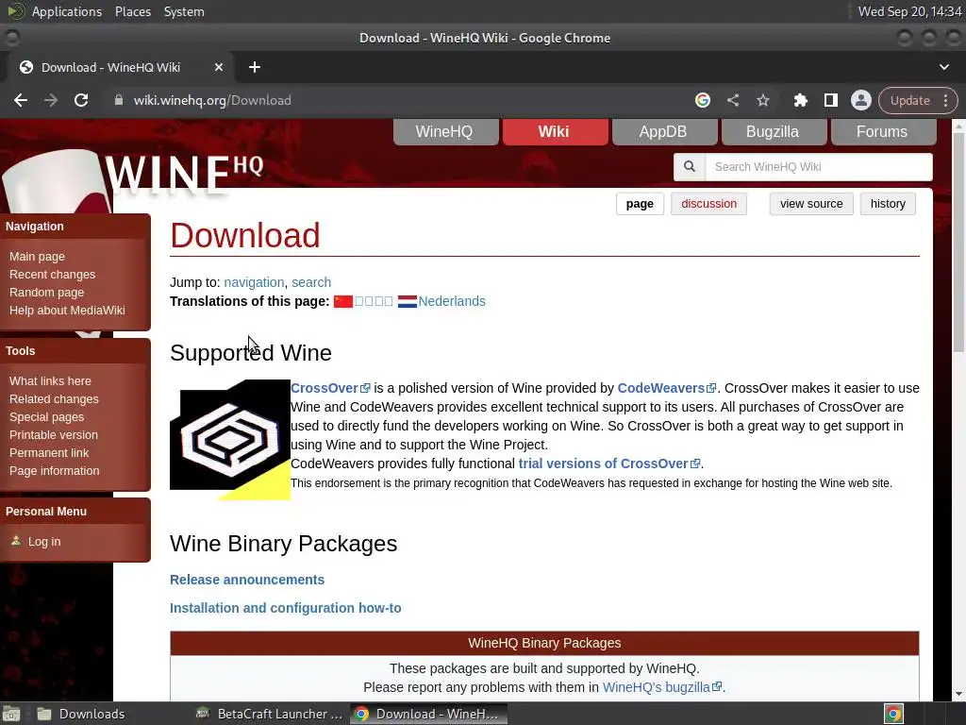Click the WineHQ logo in header
The width and height of the screenshot is (966, 725).
[x=184, y=174]
